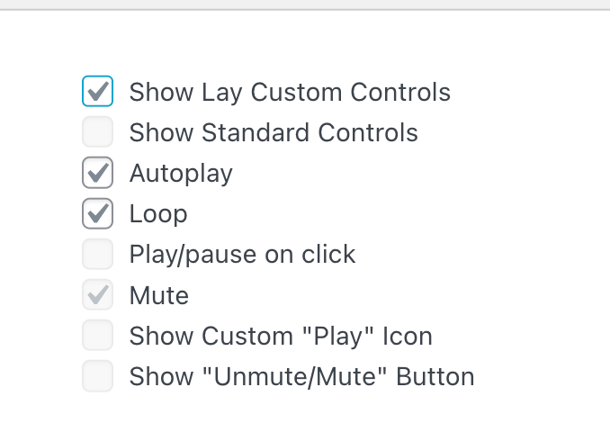Viewport: 610px width, 441px height.
Task: Click the checkmark icon beside Autoplay
Action: [x=98, y=173]
